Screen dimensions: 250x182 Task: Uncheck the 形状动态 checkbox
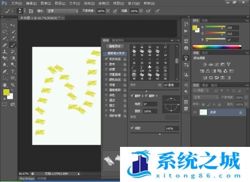coord(106,59)
